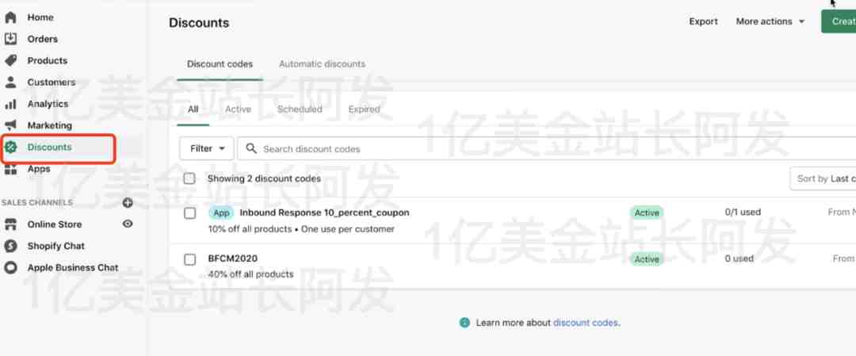
Task: Click the Apple Business Chat bubble icon
Action: point(10,267)
